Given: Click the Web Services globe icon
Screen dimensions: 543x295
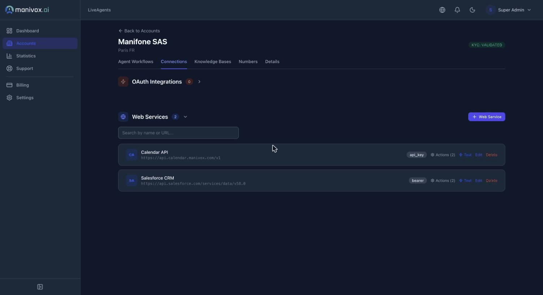Looking at the screenshot, I should 123,117.
